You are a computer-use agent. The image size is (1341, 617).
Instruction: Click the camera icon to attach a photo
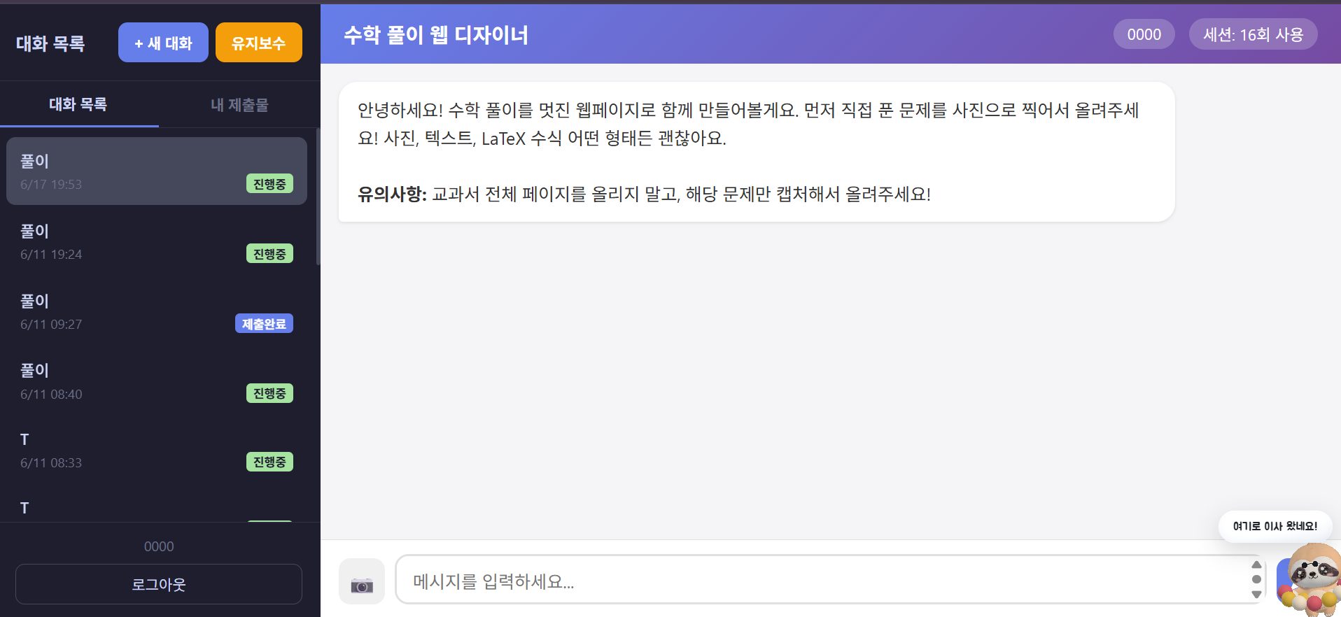pos(362,581)
